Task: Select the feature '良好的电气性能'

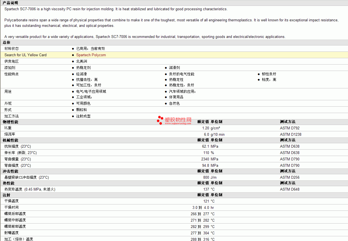Action: tap(182, 74)
